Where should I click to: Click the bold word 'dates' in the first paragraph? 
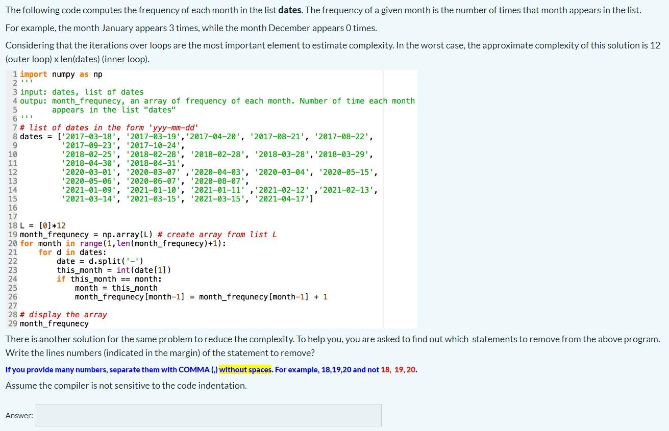(x=289, y=10)
